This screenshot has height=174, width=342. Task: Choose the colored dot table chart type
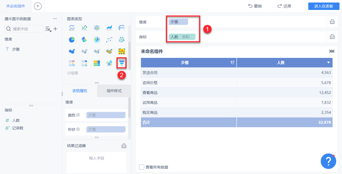click(x=84, y=63)
